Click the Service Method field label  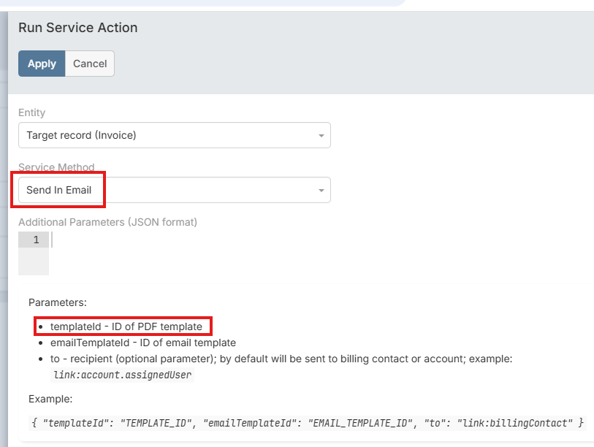[x=56, y=167]
